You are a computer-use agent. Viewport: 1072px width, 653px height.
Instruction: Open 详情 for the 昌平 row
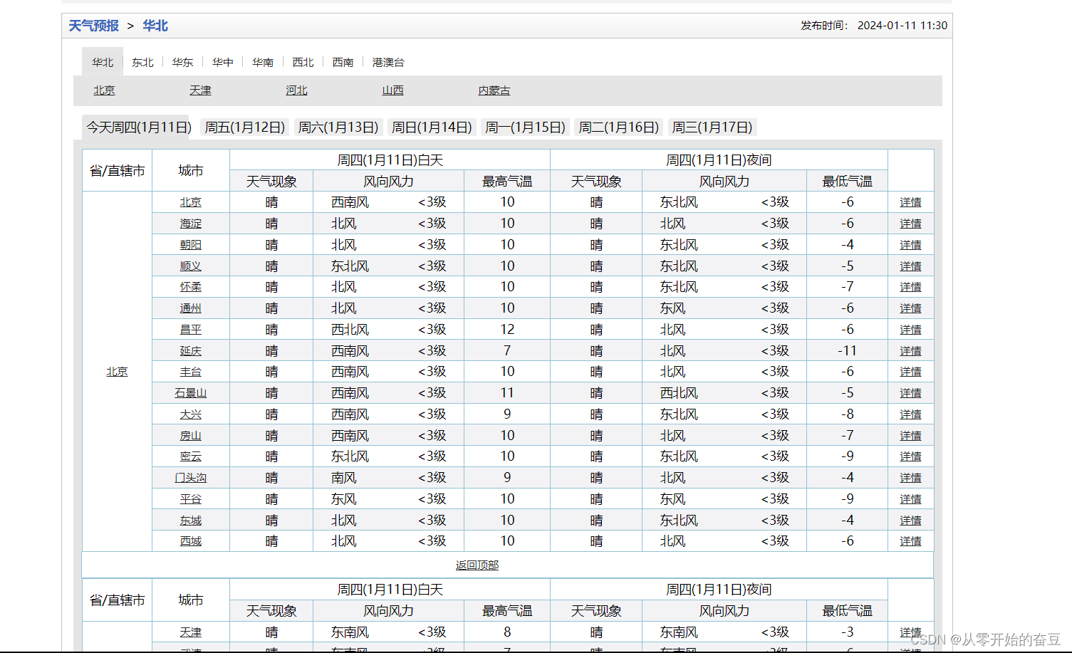(x=910, y=330)
